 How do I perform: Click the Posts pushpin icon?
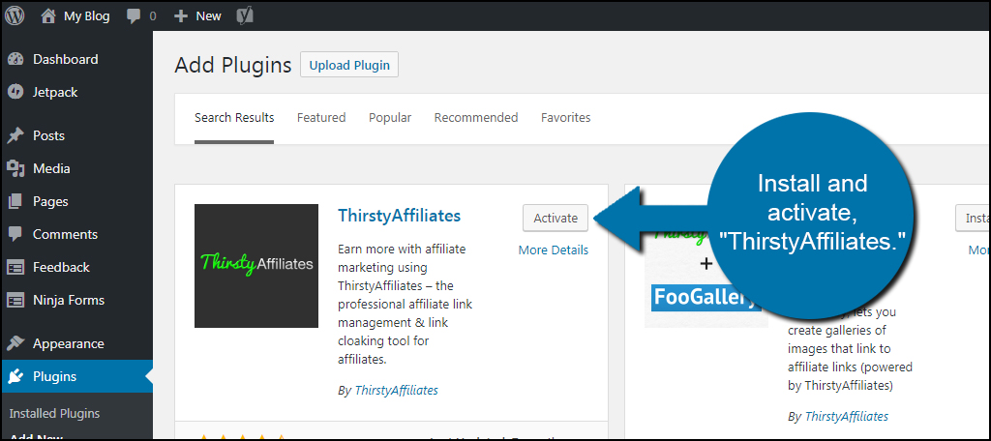coord(15,135)
